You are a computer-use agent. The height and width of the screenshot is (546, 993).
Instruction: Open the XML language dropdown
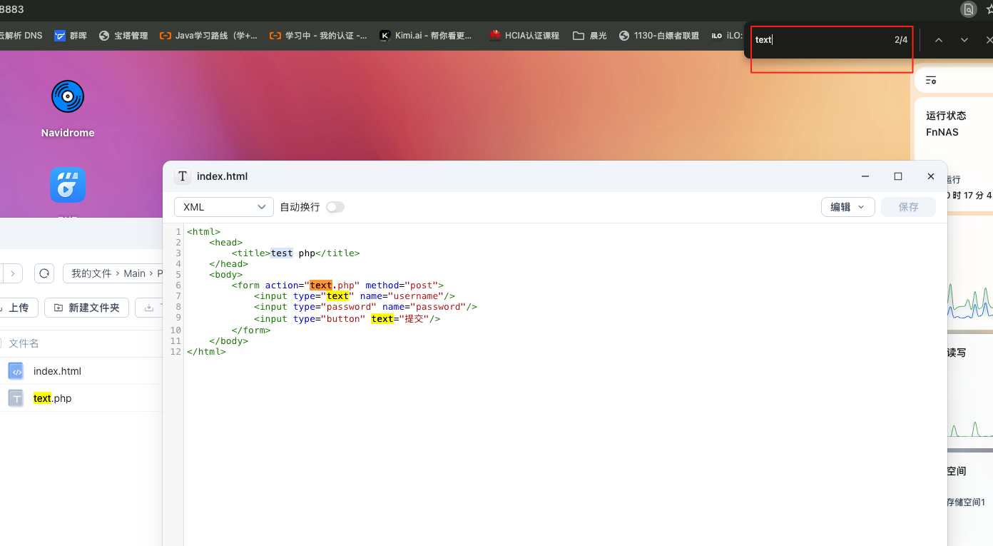[x=224, y=207]
